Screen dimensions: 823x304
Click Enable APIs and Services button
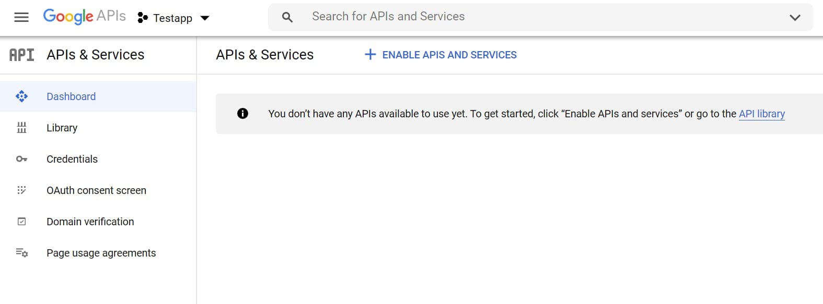(441, 55)
